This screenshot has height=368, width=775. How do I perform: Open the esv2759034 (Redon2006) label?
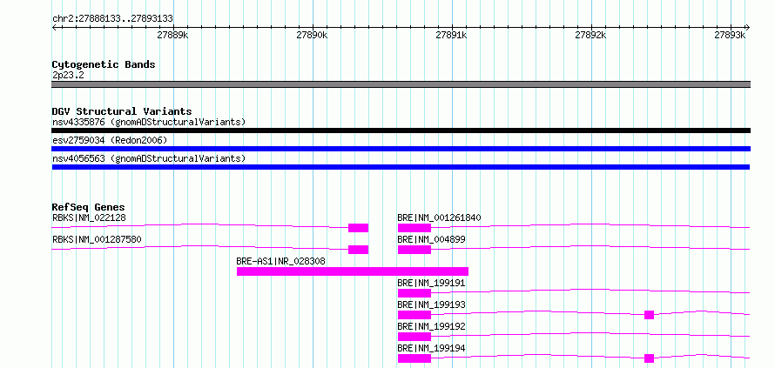coord(110,140)
